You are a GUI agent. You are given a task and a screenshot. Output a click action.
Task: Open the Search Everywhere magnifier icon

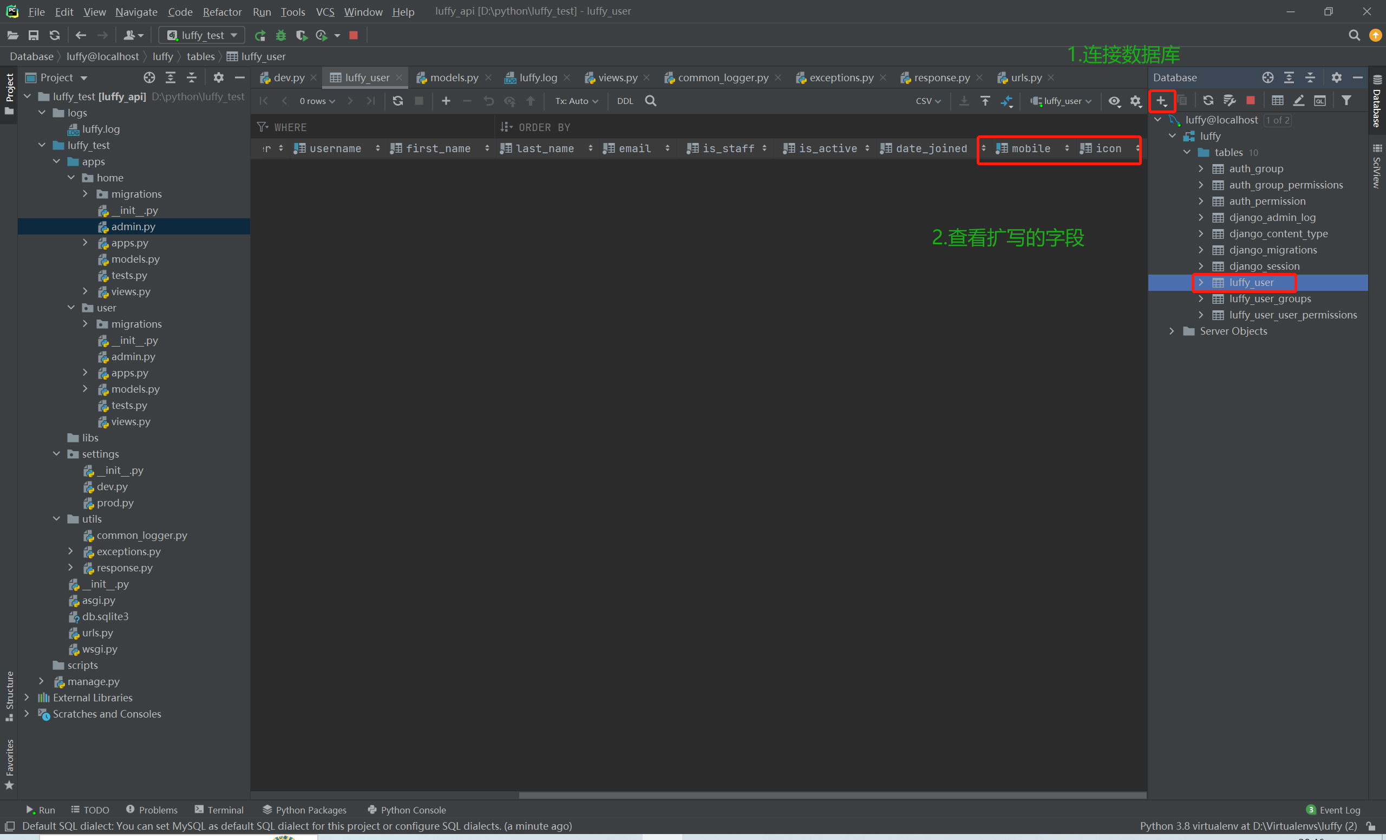click(x=1354, y=35)
